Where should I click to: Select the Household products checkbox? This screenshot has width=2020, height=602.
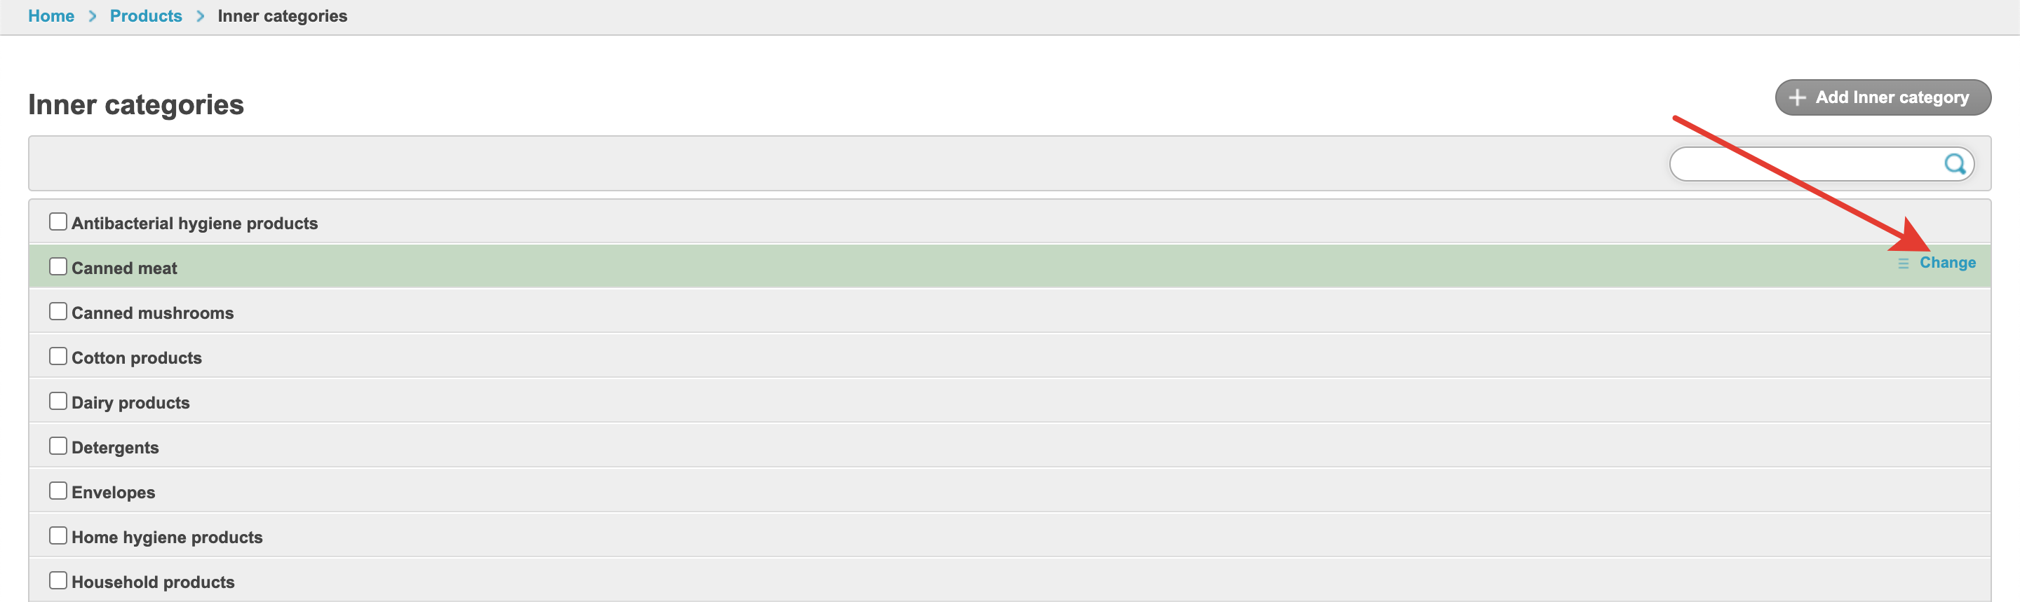click(x=58, y=580)
